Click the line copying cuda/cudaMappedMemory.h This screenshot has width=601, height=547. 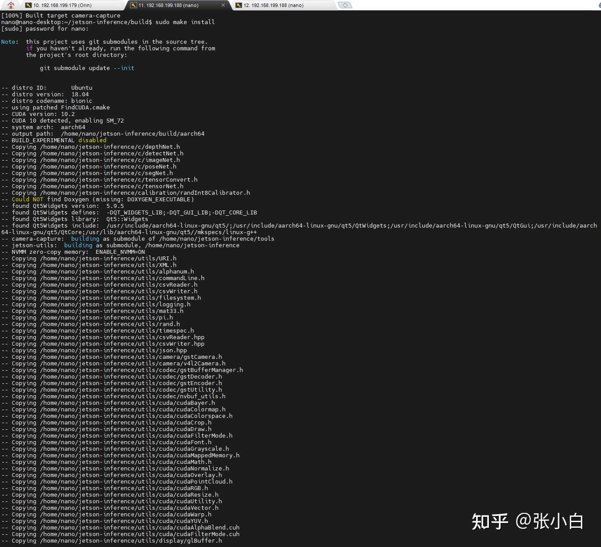point(120,455)
